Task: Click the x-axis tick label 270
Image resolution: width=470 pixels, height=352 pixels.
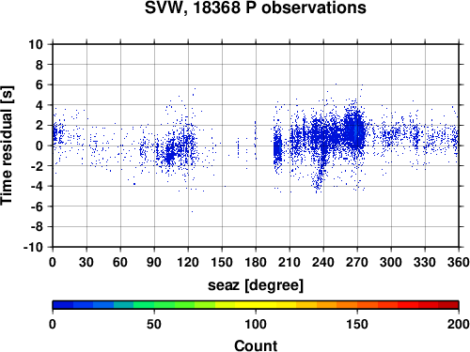Action: tap(357, 262)
